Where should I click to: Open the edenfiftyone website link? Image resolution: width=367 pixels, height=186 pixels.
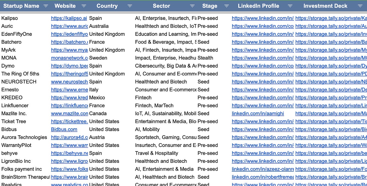click(x=69, y=34)
